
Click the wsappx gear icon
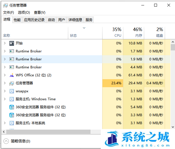12,91
